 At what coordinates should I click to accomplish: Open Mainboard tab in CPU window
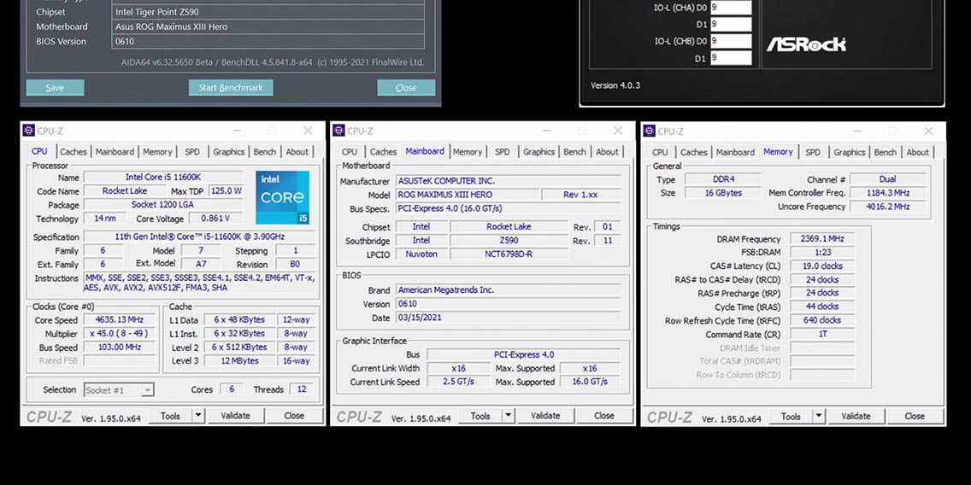click(115, 152)
